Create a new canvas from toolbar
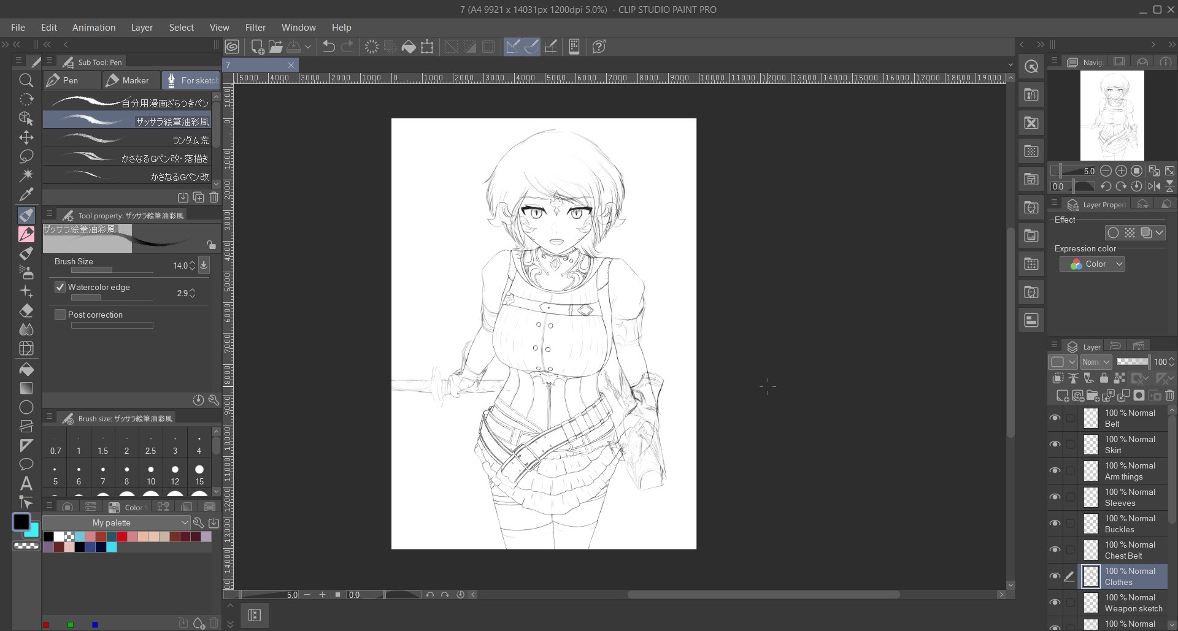The image size is (1178, 631). [x=258, y=47]
